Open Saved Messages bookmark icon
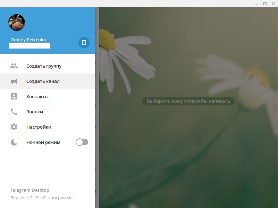278x208 pixels. point(84,43)
